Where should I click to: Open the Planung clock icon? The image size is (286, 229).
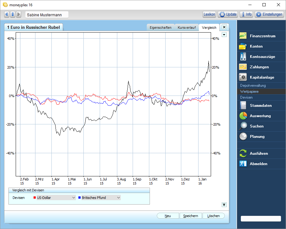(243, 137)
